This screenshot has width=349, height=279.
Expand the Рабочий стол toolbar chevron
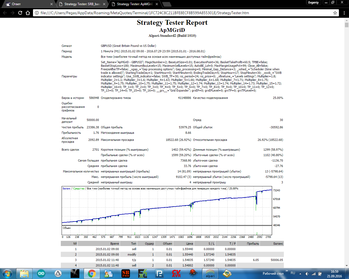click(287, 271)
